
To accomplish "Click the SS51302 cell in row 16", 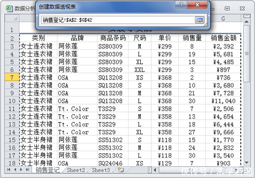I will click(113, 148).
